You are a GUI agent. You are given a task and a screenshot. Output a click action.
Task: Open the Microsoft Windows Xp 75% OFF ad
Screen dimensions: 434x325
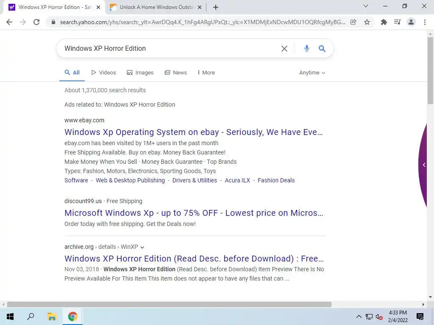point(194,213)
